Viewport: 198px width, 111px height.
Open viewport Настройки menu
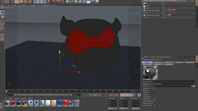[33, 5]
